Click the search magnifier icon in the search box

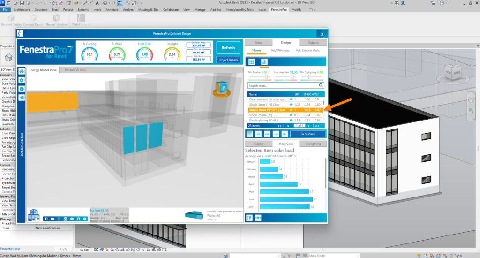click(321, 85)
